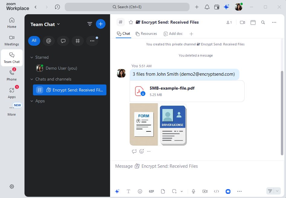Open composer more options ellipsis
The width and height of the screenshot is (286, 198).
239,191
